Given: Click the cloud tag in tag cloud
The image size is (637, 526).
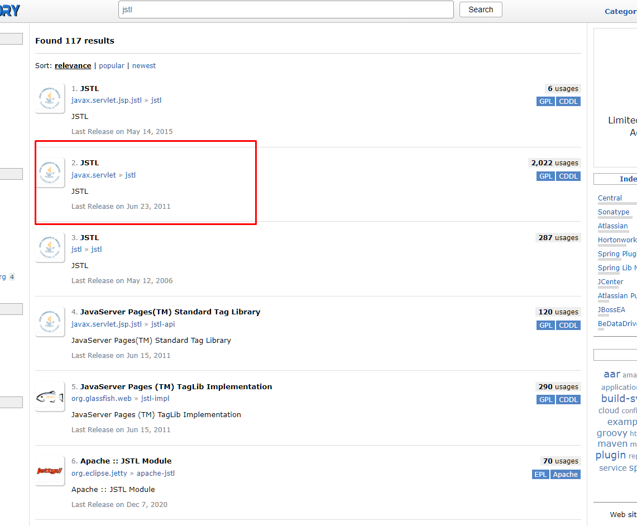Looking at the screenshot, I should 609,410.
